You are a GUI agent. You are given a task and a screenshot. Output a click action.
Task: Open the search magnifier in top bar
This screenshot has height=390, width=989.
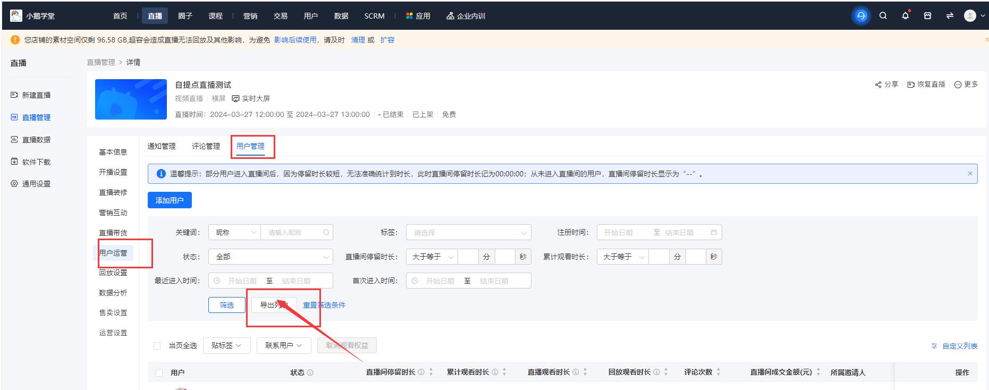coord(883,16)
